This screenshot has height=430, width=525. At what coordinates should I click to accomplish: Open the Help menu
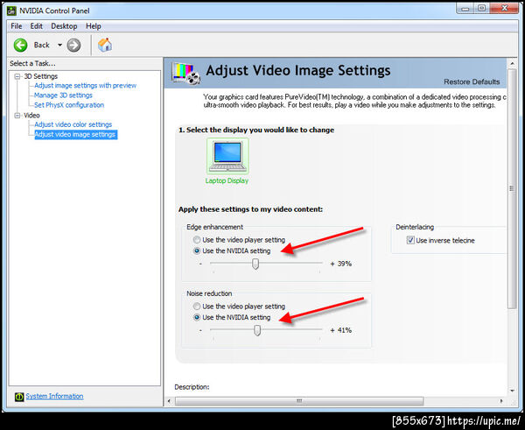tap(93, 26)
